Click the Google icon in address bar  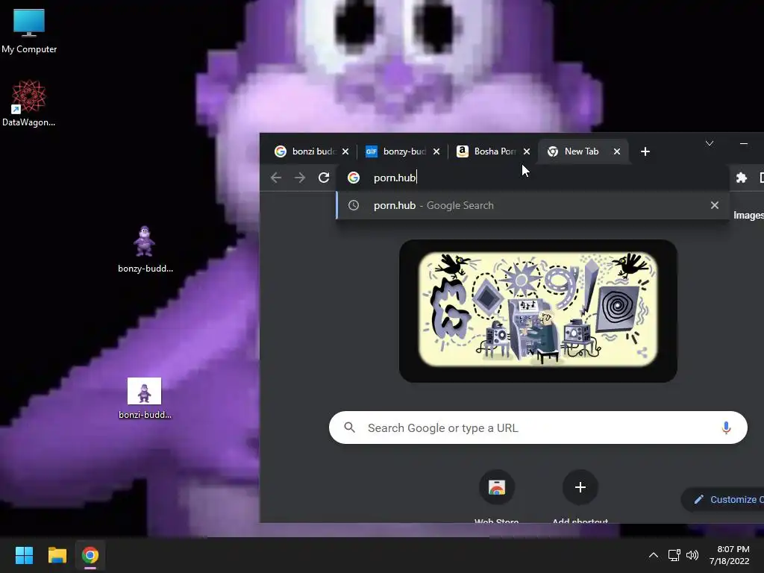point(354,178)
